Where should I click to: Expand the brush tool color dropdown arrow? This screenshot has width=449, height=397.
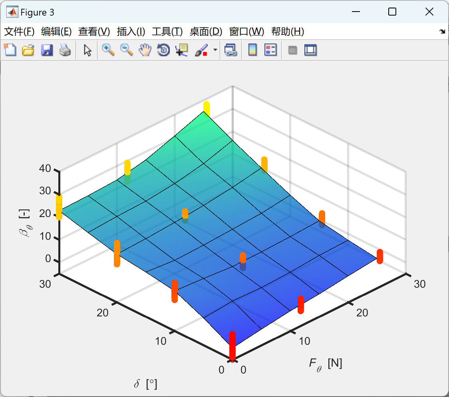[215, 50]
